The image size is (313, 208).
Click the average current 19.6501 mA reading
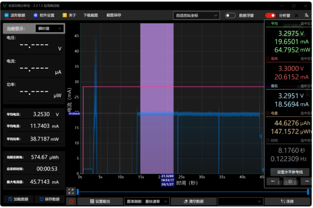292,42
